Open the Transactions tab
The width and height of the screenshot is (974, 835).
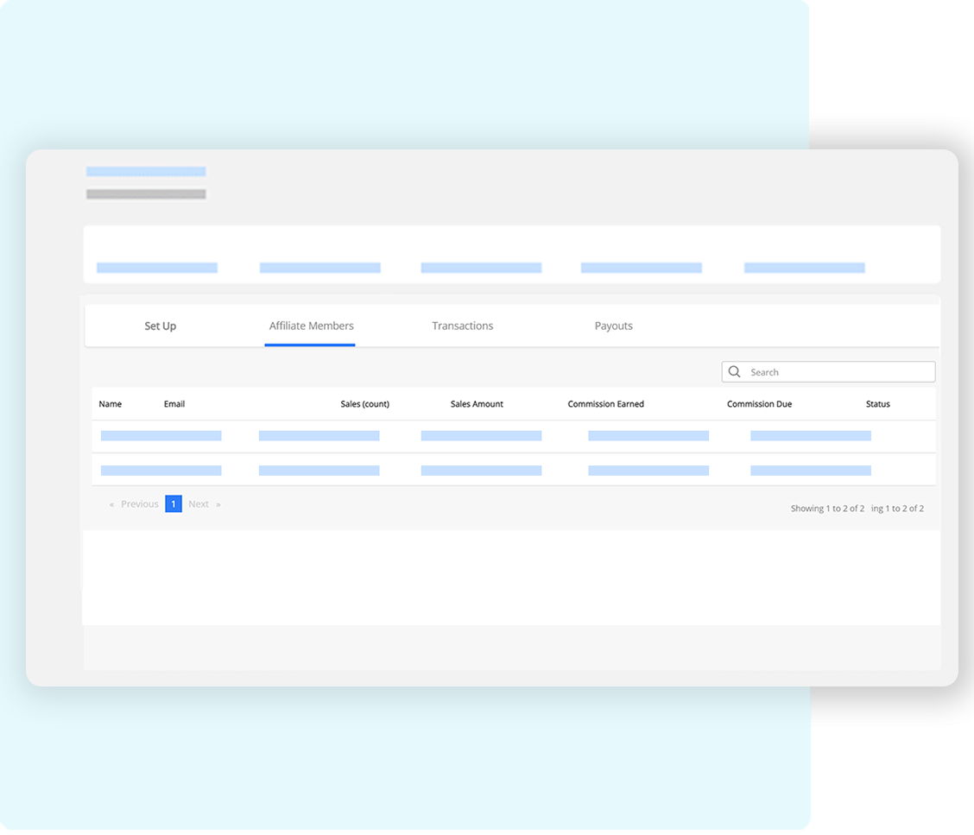[462, 326]
